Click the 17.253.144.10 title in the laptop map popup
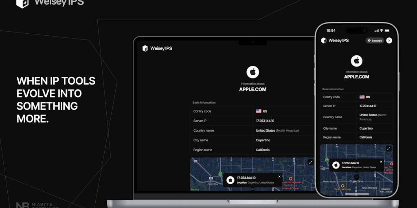Image resolution: width=417 pixels, height=208 pixels. pyautogui.click(x=246, y=178)
